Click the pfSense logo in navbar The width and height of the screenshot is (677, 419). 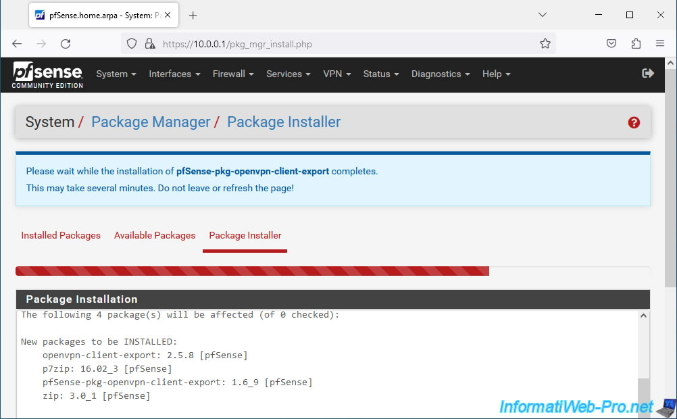coord(47,75)
